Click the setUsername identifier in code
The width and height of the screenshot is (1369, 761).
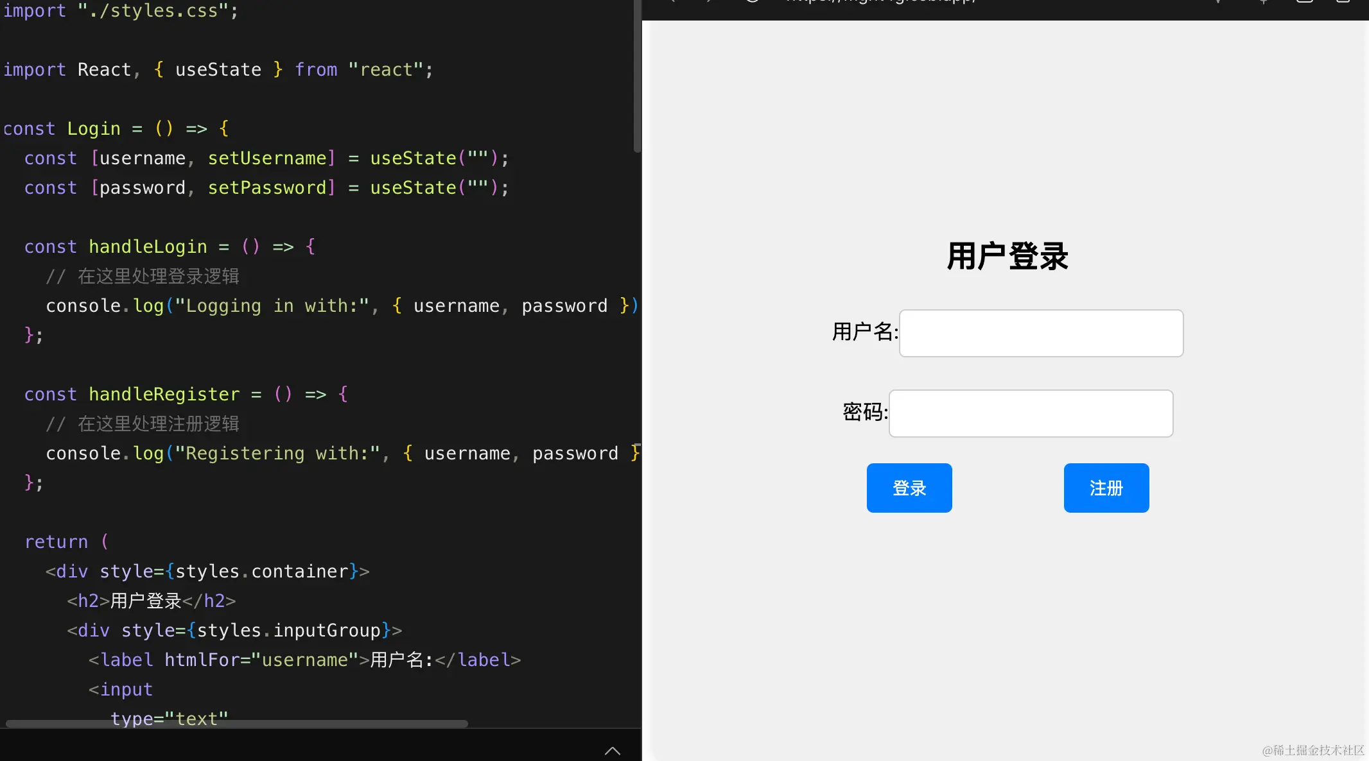267,158
